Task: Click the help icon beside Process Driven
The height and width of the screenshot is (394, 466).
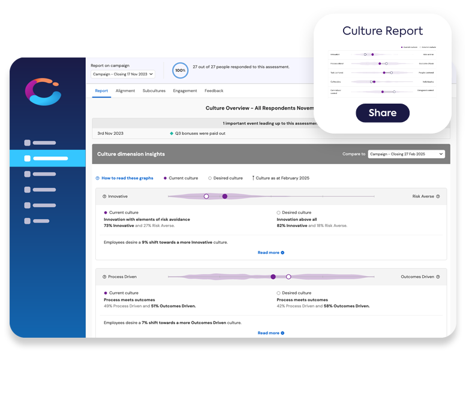Action: coord(104,277)
